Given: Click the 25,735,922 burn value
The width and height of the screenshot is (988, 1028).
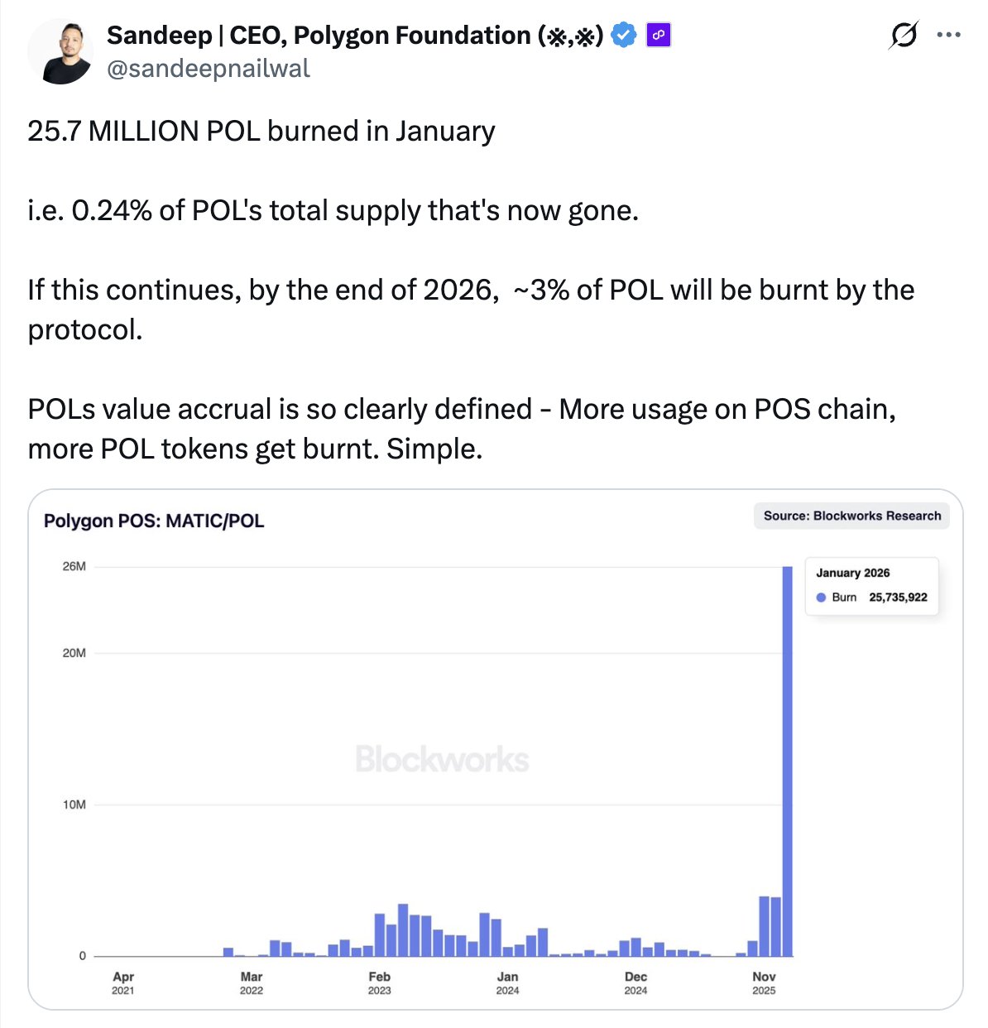Looking at the screenshot, I should [x=898, y=598].
